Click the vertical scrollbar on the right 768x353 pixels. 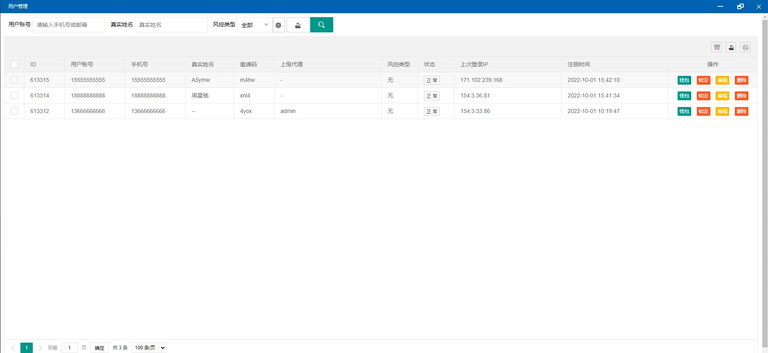click(x=765, y=183)
